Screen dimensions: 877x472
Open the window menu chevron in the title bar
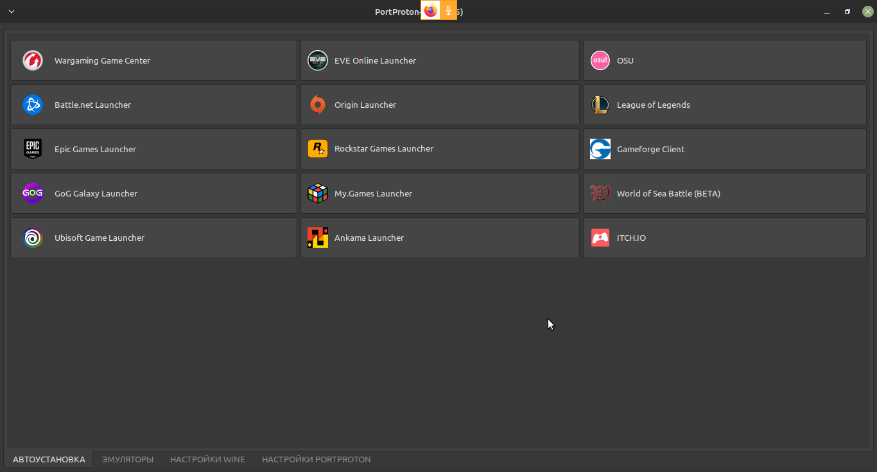tap(11, 12)
